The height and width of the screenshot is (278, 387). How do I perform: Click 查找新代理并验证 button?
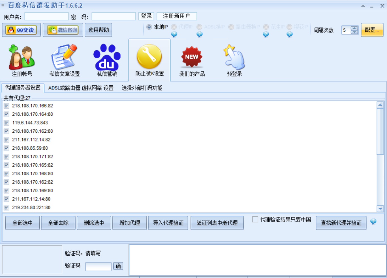pyautogui.click(x=341, y=223)
